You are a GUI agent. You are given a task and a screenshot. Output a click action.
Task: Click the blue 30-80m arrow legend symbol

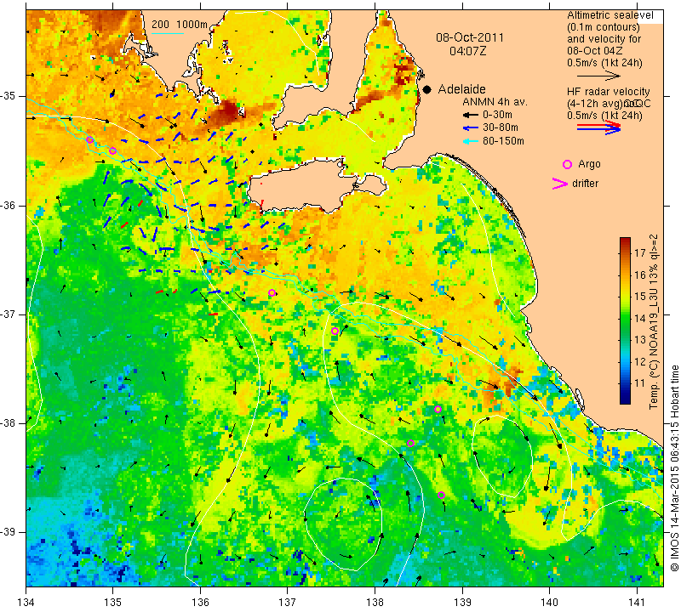(471, 128)
